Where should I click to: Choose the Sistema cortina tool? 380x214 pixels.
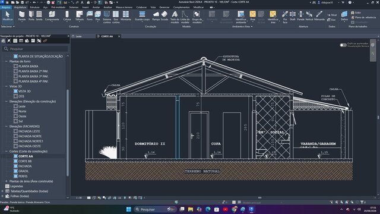107,17
